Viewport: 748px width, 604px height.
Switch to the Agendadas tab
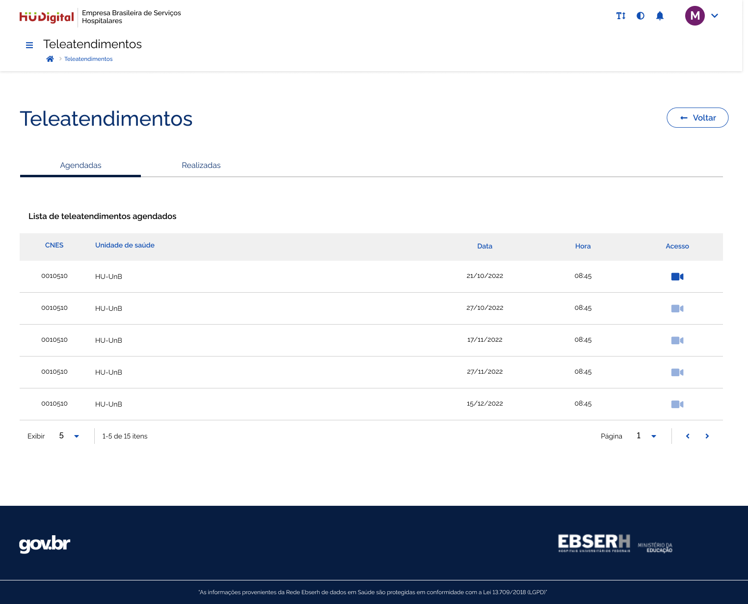point(80,165)
